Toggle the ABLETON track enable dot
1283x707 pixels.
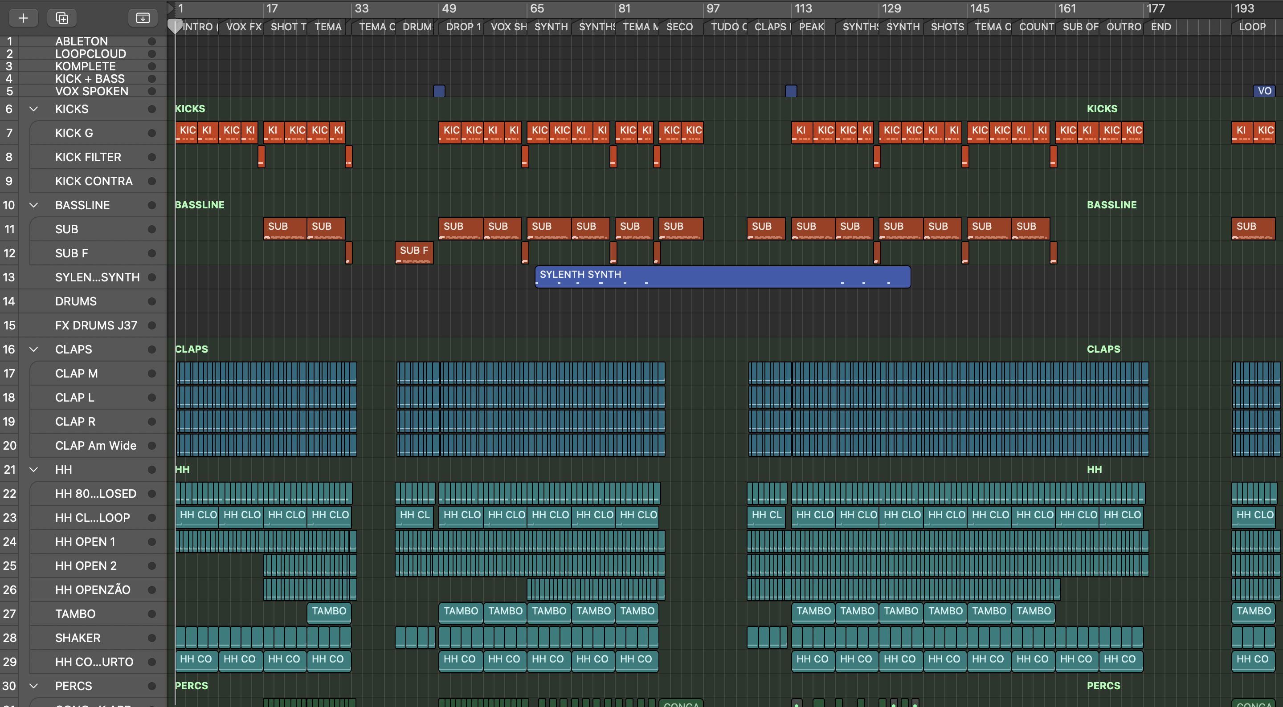[152, 41]
